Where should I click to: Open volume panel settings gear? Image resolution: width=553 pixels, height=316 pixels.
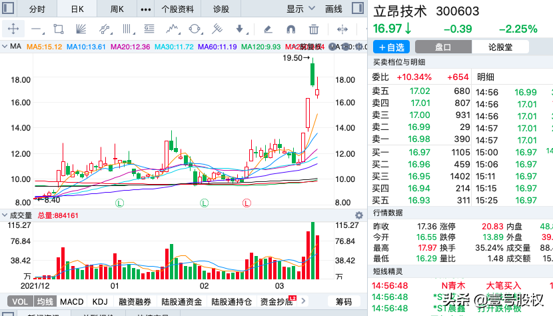coord(359,215)
